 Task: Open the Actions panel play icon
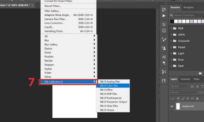164,16
